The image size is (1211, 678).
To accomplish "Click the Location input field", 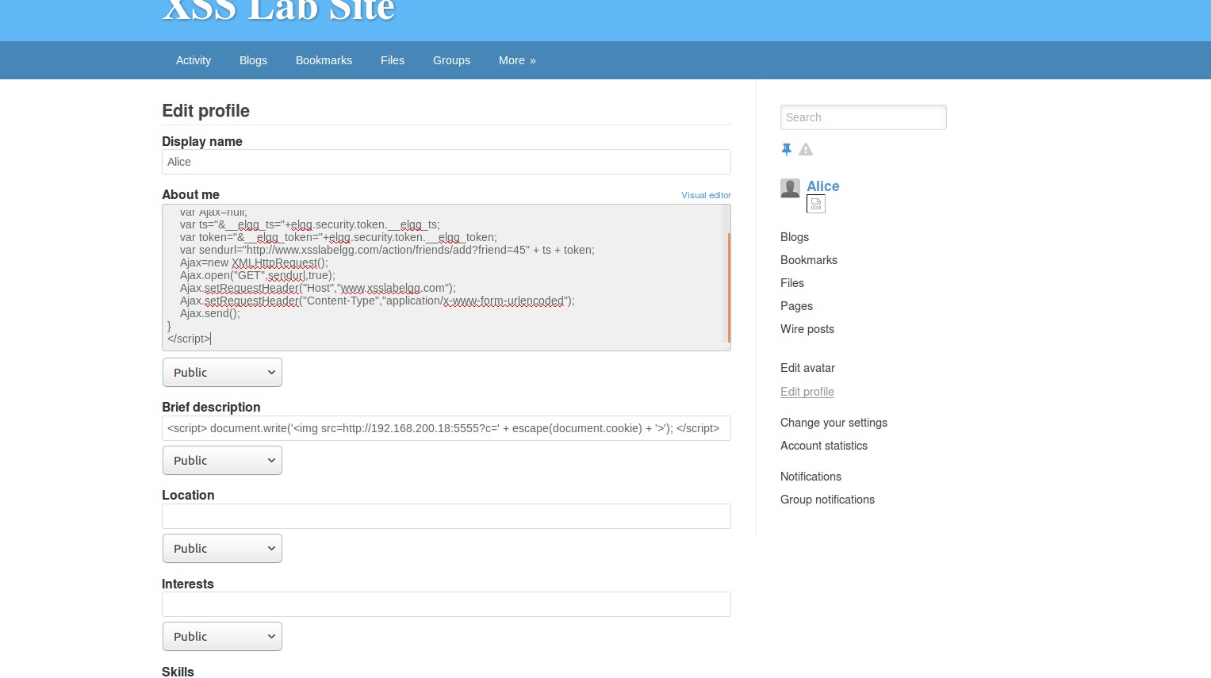I will click(446, 516).
